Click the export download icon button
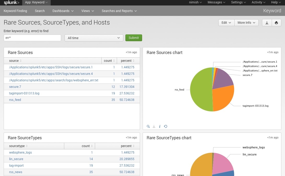The image size is (285, 176). [x=267, y=23]
